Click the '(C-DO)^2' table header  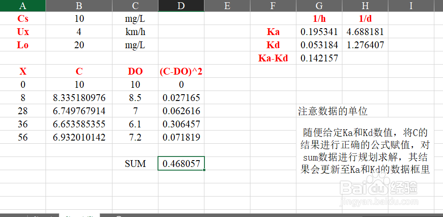[x=181, y=71]
